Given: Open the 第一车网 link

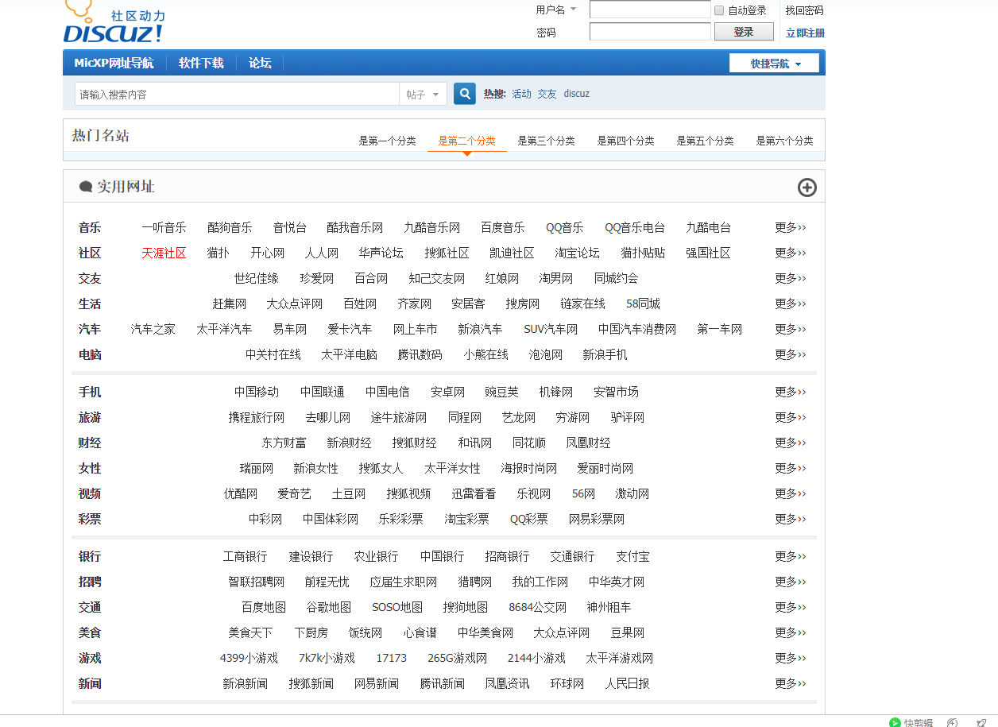Looking at the screenshot, I should [x=720, y=329].
